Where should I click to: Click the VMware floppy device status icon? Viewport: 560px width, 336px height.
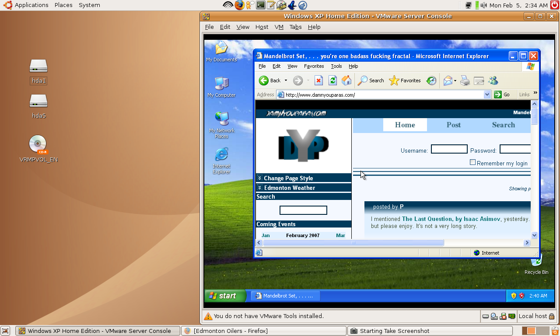coord(503,316)
